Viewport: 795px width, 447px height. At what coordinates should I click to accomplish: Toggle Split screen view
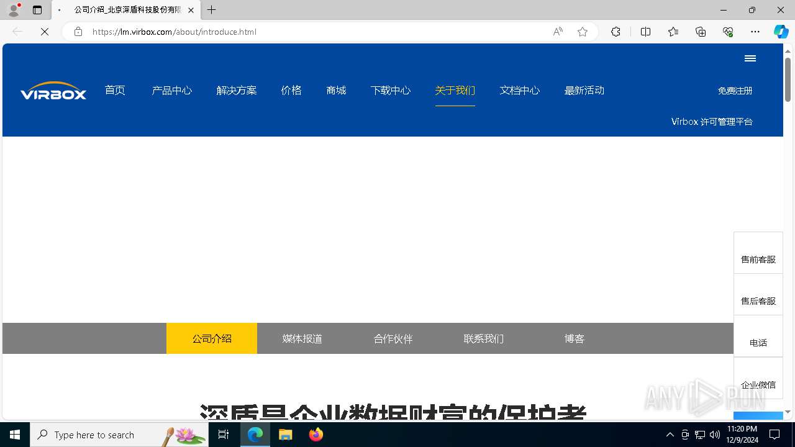coord(645,32)
